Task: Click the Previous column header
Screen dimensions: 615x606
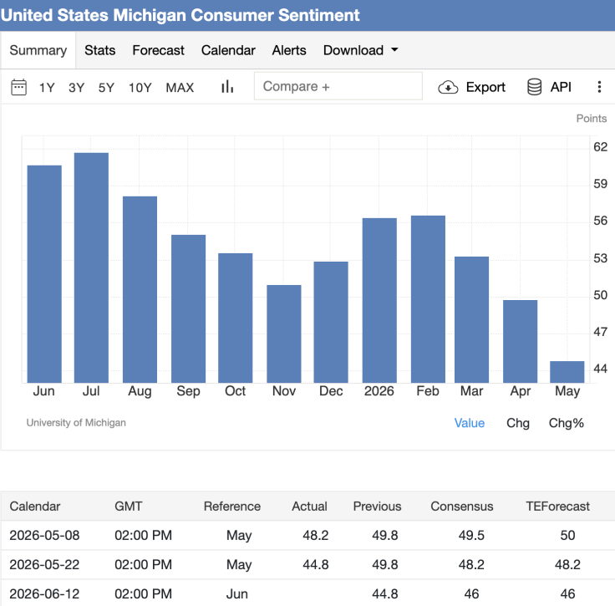Action: (378, 506)
